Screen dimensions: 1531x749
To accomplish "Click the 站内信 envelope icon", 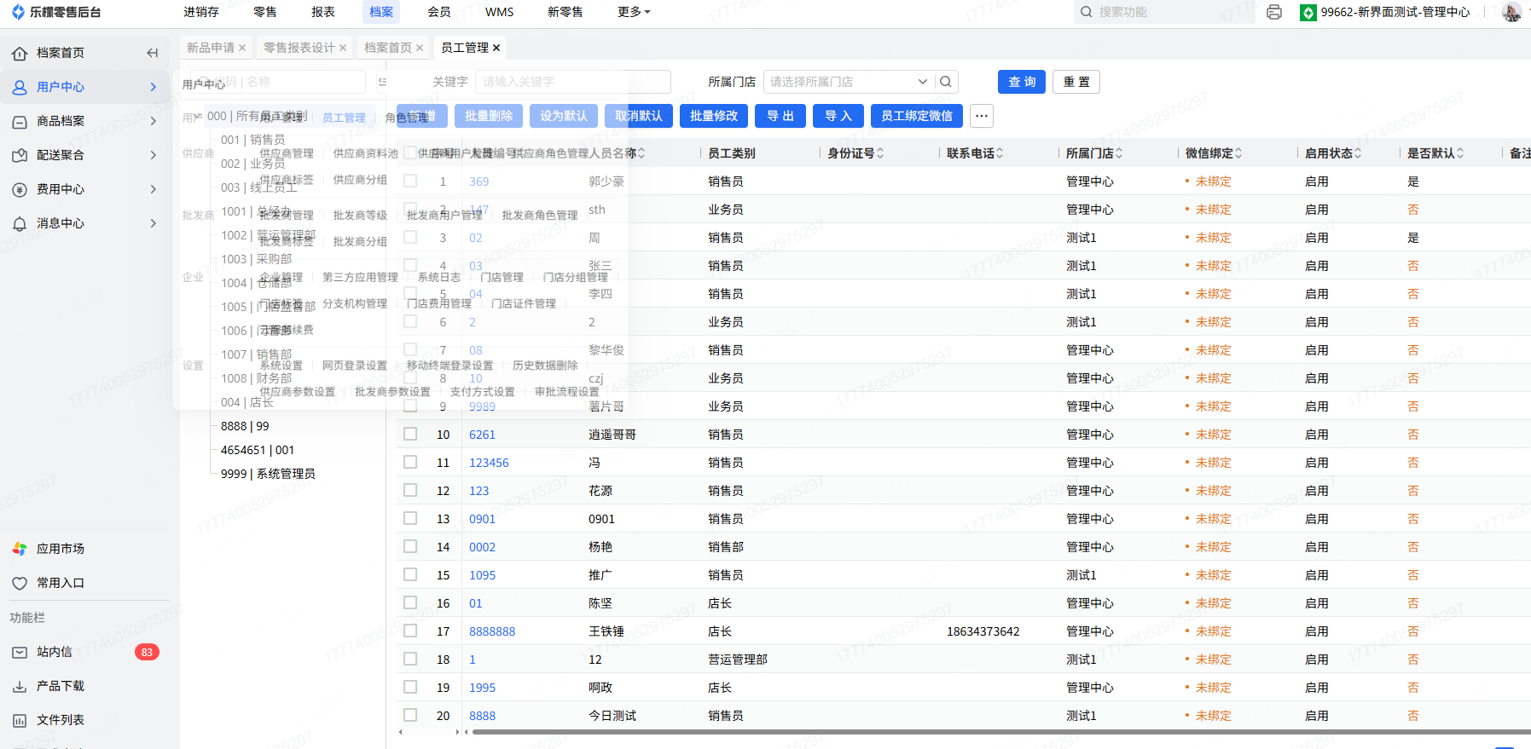I will coord(20,652).
